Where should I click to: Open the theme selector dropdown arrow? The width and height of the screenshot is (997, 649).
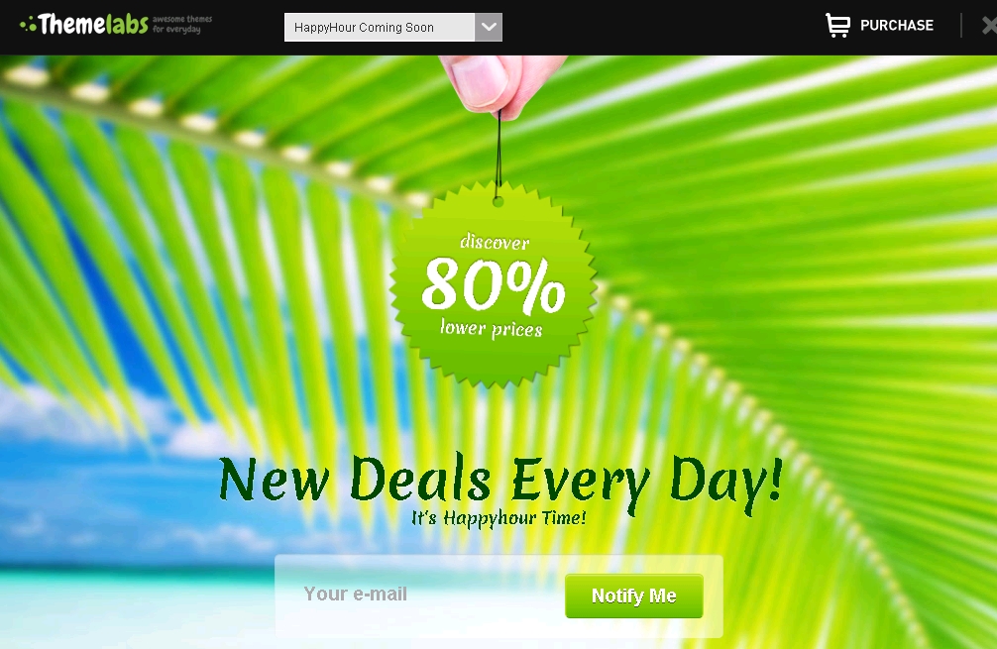click(489, 28)
